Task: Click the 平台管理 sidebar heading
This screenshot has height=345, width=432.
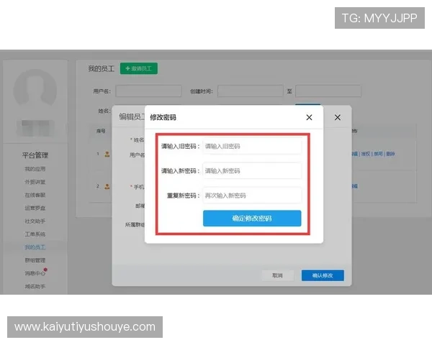Action: 35,155
